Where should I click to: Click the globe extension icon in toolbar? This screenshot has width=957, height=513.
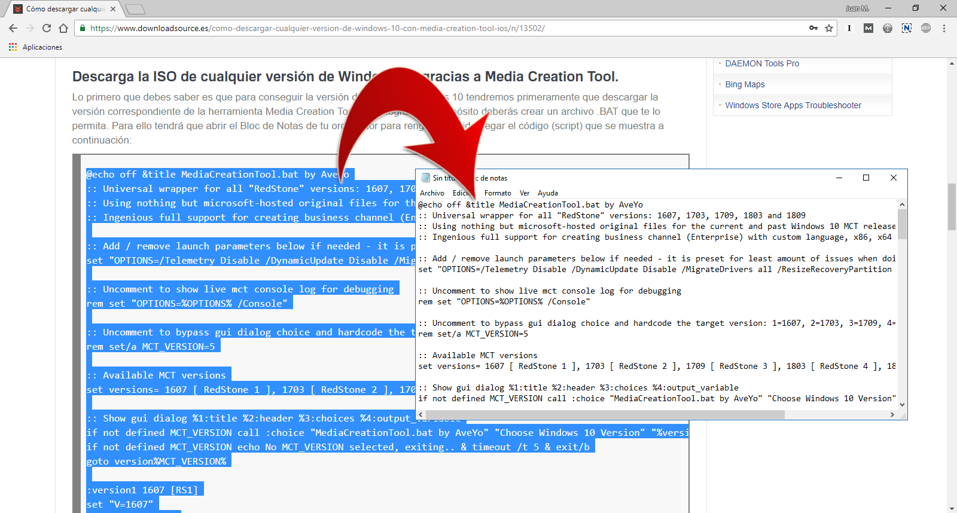(888, 28)
